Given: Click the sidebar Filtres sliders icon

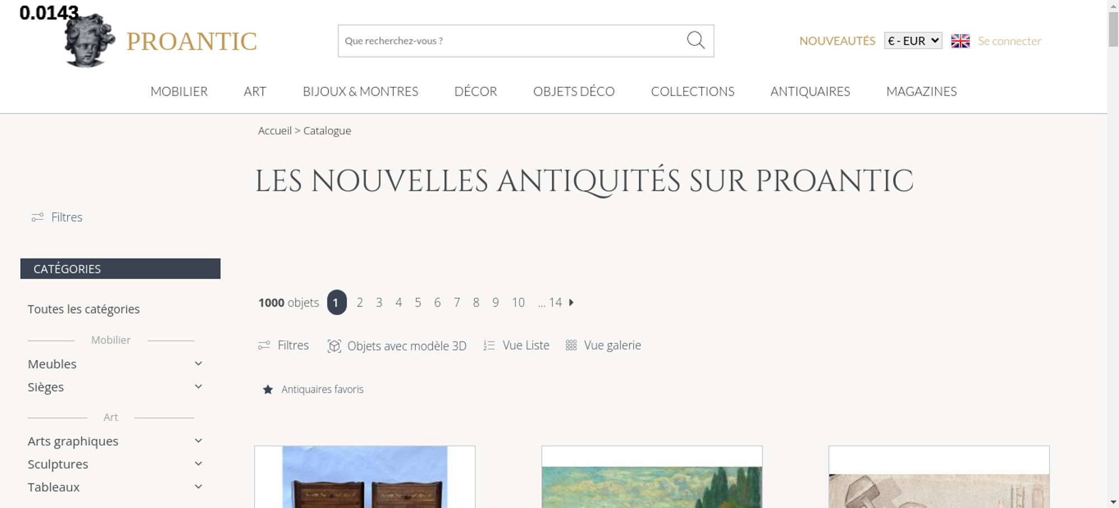Looking at the screenshot, I should [37, 217].
